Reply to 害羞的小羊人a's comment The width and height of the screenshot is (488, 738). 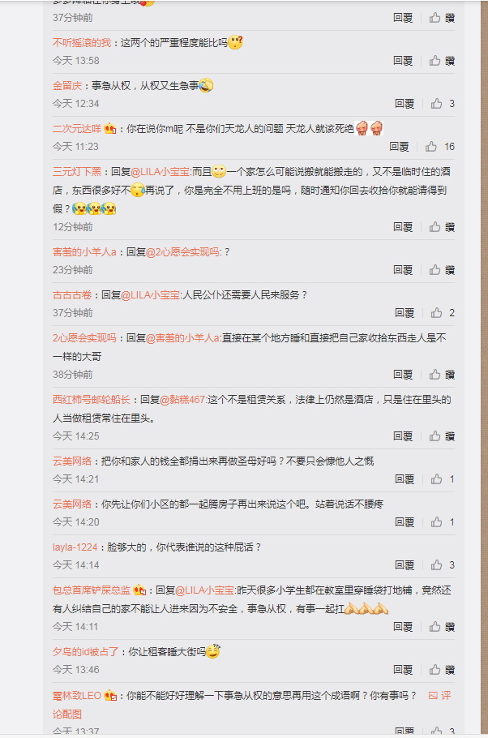point(403,270)
